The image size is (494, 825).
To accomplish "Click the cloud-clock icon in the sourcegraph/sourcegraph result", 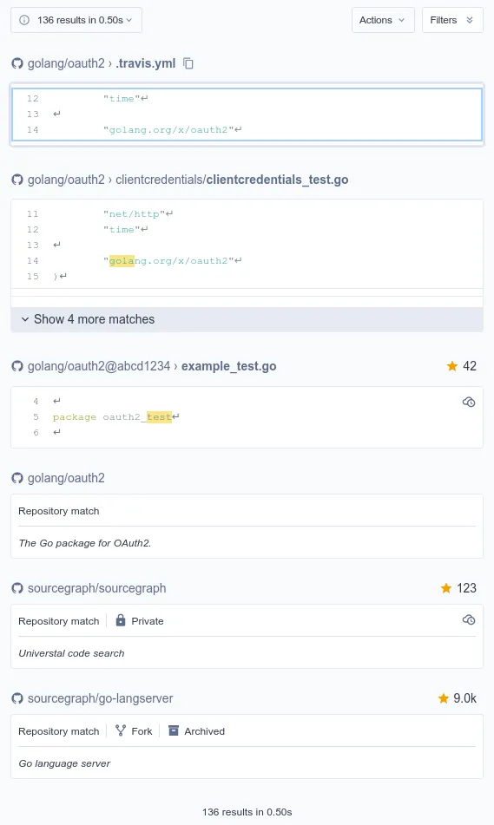I will coord(469,619).
